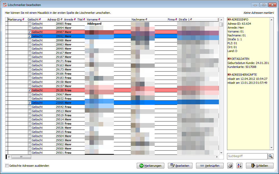Viewport: 279px width, 174px height.
Task: Start a search with the magnifier icon
Action: coord(270,156)
